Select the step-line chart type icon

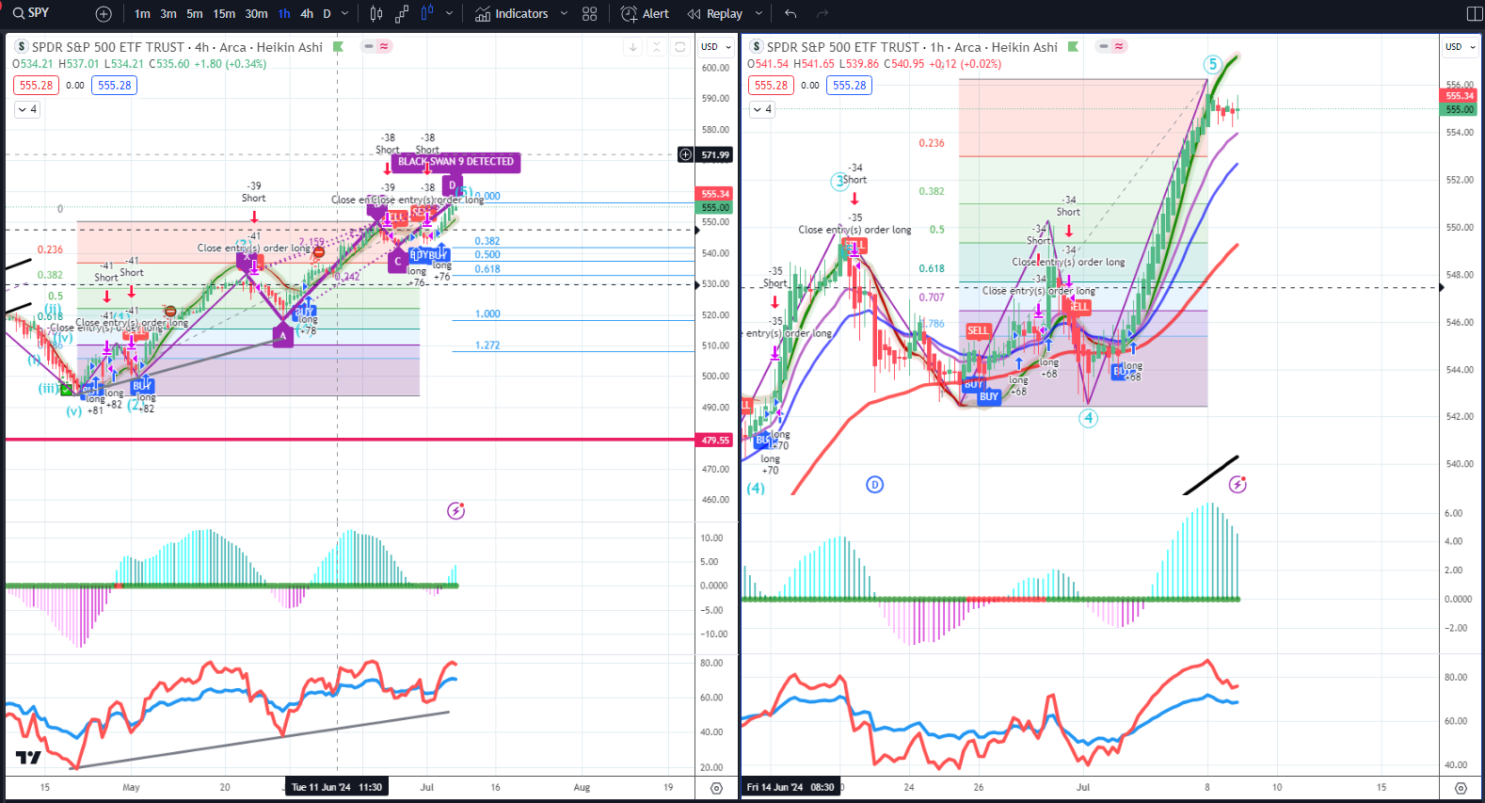[402, 14]
